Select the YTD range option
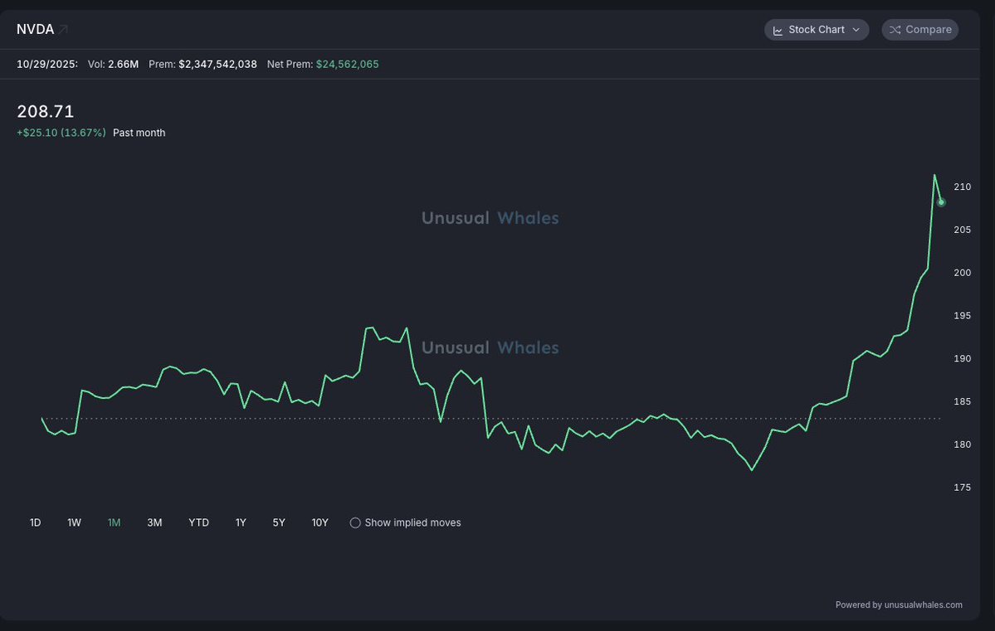This screenshot has width=995, height=631. tap(199, 523)
